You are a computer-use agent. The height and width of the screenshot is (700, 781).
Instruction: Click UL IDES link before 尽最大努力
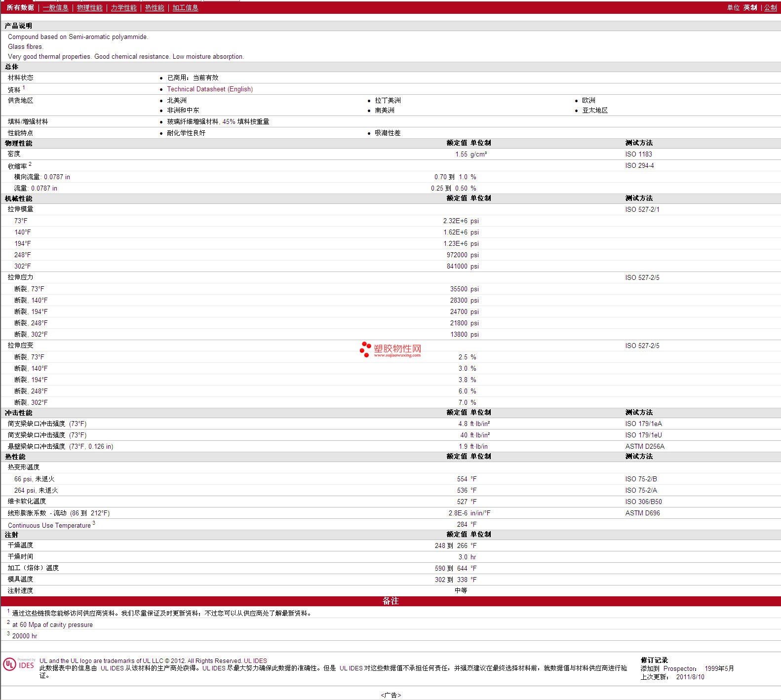tap(214, 668)
